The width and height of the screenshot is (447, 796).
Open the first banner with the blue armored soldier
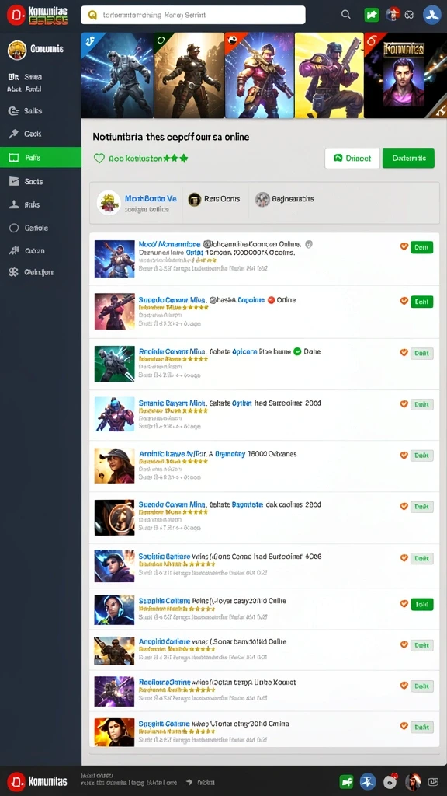117,75
